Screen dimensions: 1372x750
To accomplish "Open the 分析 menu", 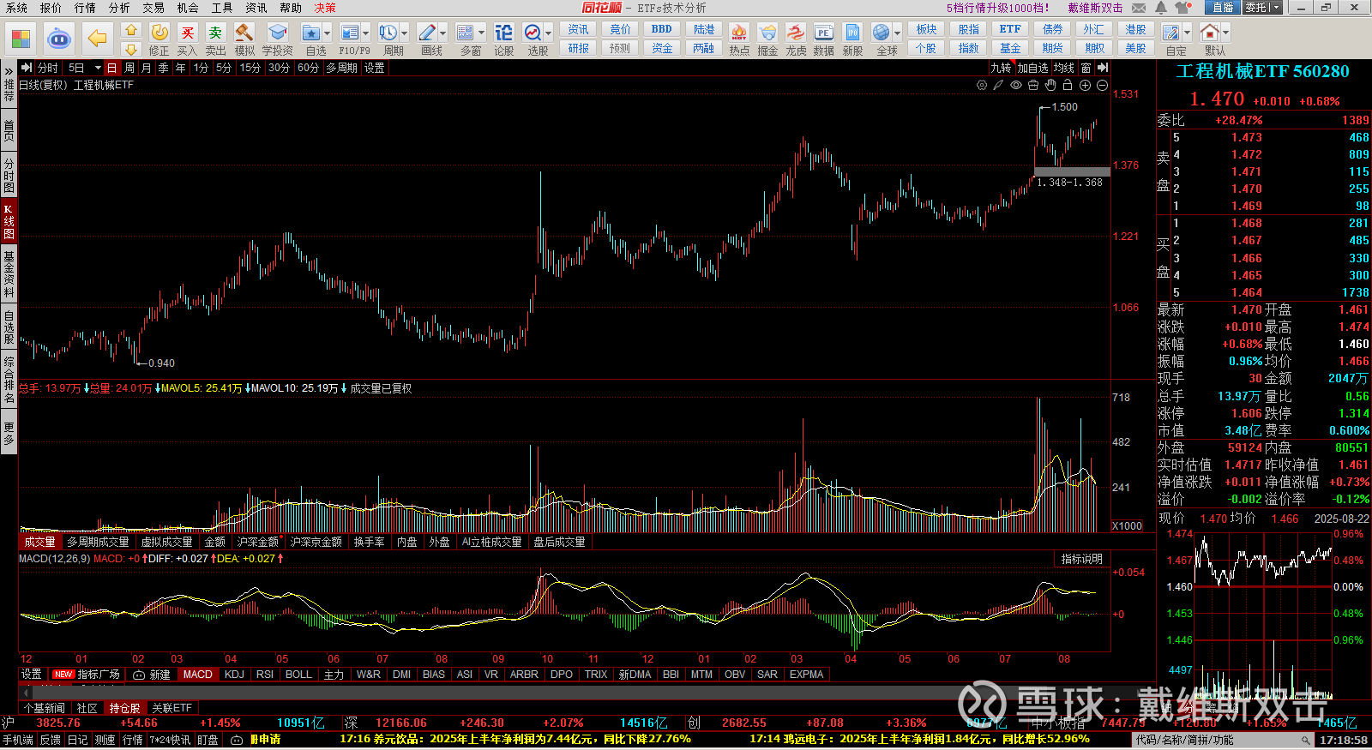I will 119,8.
